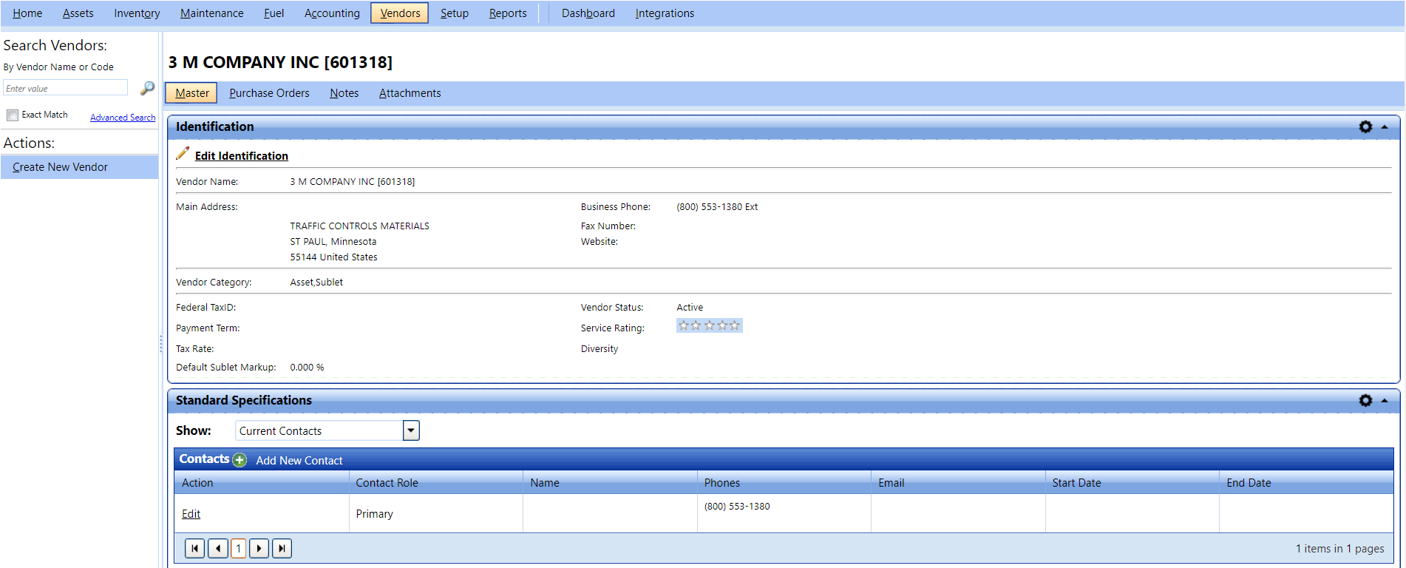Go to next page of contacts
The height and width of the screenshot is (568, 1406).
(x=259, y=548)
